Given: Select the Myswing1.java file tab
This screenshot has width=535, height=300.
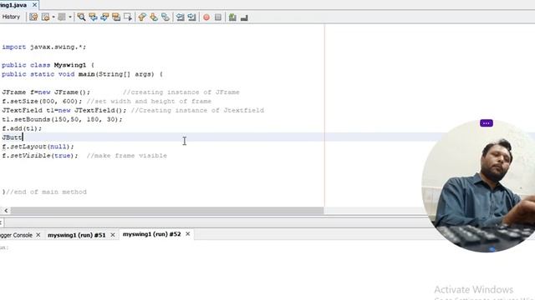Looking at the screenshot, I should click(13, 5).
